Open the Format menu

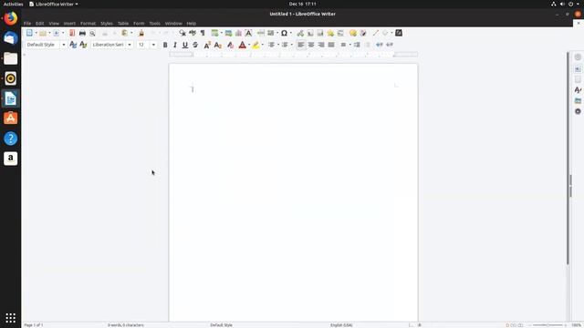point(88,24)
